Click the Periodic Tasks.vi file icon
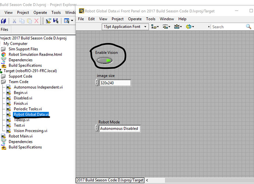The width and height of the screenshot is (254, 184). [8, 109]
